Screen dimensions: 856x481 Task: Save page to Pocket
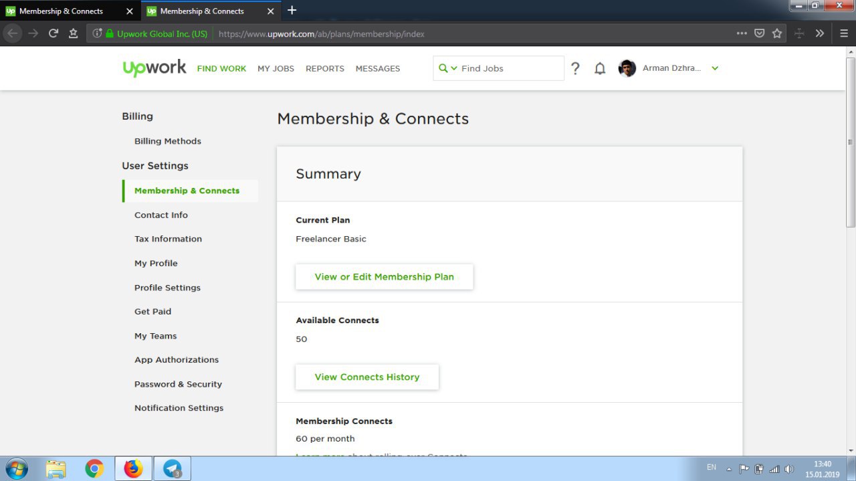pos(759,33)
